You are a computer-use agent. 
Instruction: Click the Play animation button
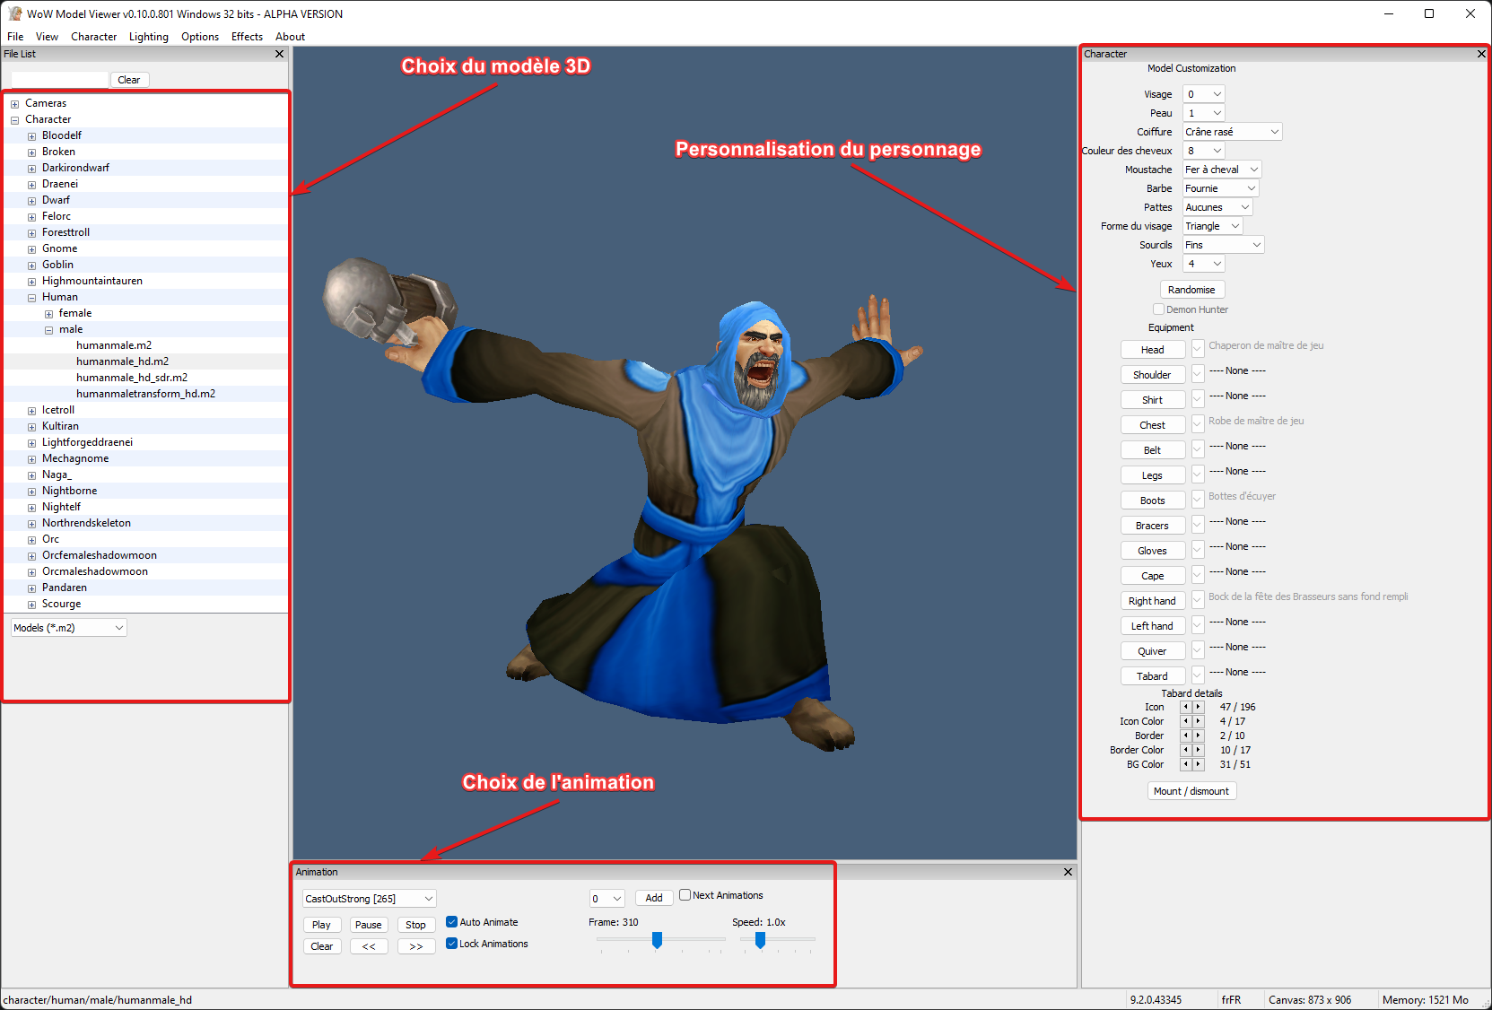[321, 925]
